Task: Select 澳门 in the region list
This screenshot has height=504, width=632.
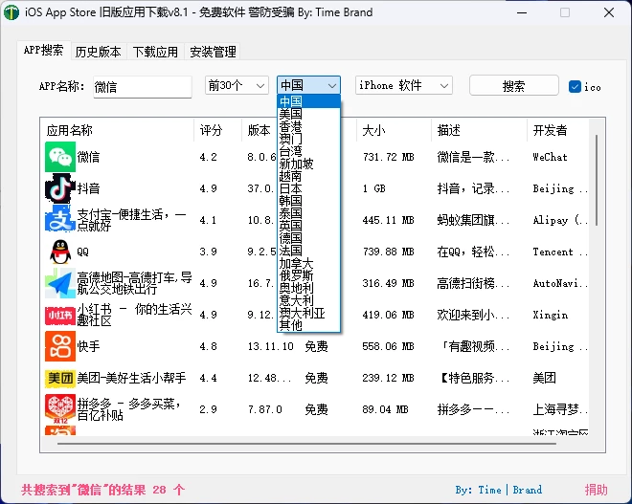Action: click(308, 139)
